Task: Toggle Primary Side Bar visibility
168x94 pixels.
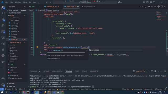Action: (148, 2)
